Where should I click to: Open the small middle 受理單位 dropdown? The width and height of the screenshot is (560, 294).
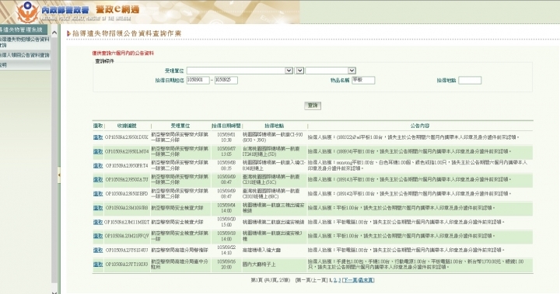coord(299,71)
